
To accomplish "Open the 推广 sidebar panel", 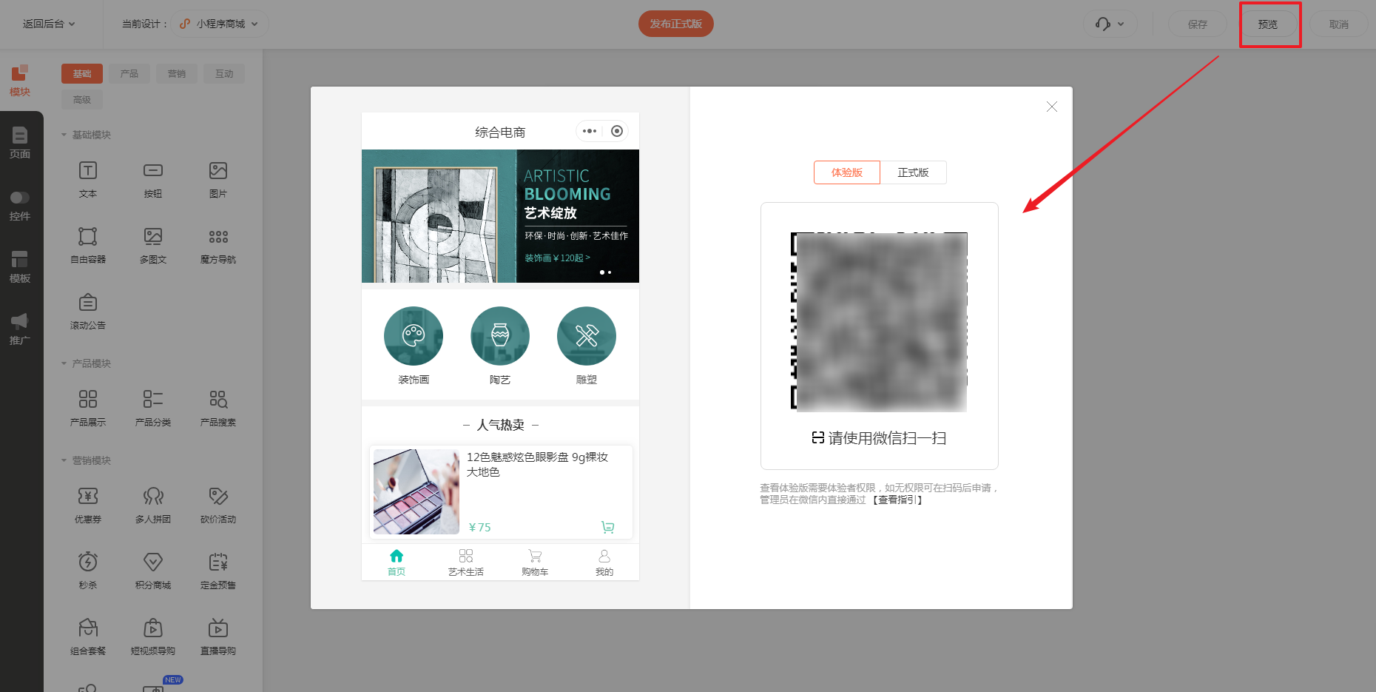I will [x=20, y=329].
